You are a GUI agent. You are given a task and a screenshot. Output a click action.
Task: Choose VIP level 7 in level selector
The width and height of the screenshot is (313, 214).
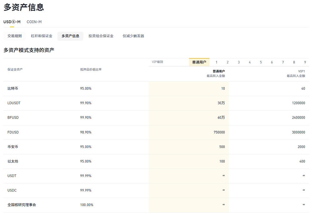pyautogui.click(x=283, y=62)
